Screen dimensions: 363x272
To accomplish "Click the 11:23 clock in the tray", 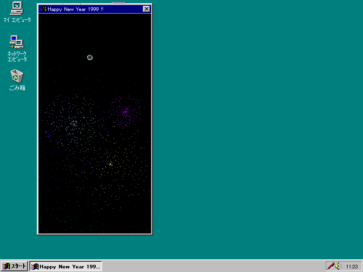I will point(352,267).
